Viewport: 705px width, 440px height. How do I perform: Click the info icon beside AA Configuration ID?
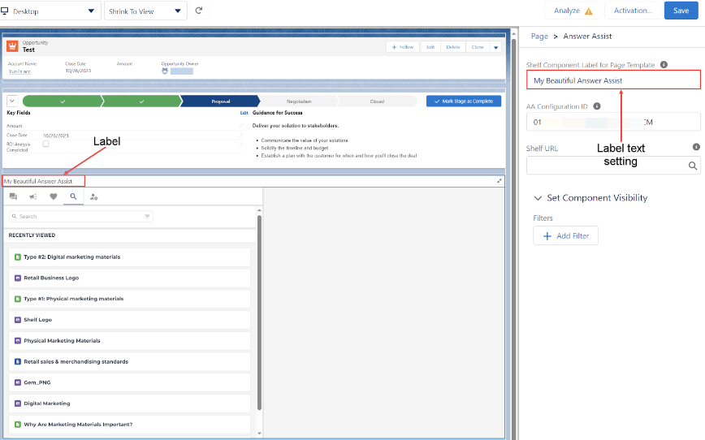pyautogui.click(x=597, y=106)
